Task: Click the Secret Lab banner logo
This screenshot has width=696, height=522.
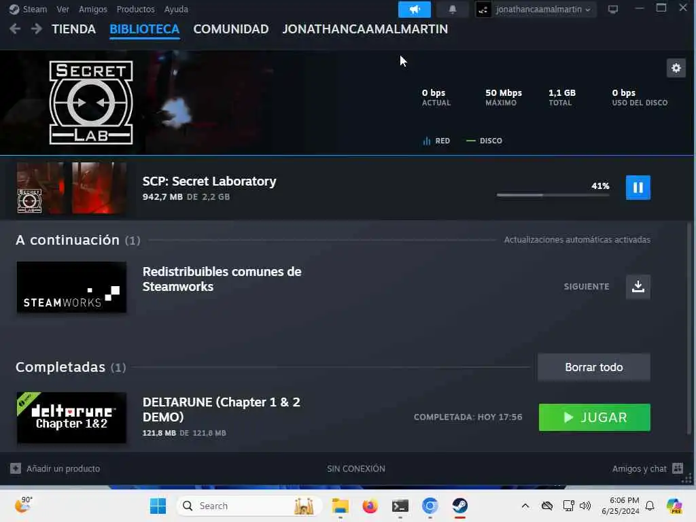Action: 91,103
